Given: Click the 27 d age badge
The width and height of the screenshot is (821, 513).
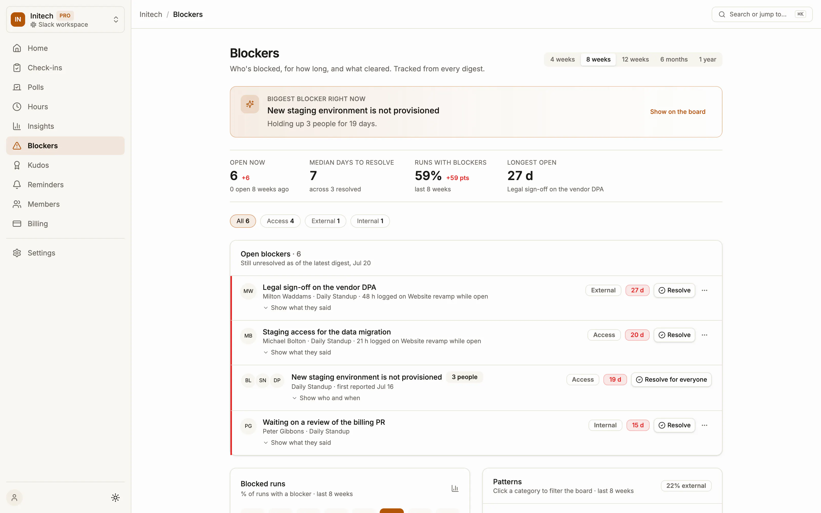Looking at the screenshot, I should pyautogui.click(x=637, y=290).
